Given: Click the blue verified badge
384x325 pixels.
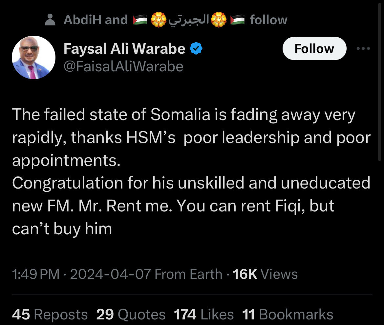Looking at the screenshot, I should [197, 49].
